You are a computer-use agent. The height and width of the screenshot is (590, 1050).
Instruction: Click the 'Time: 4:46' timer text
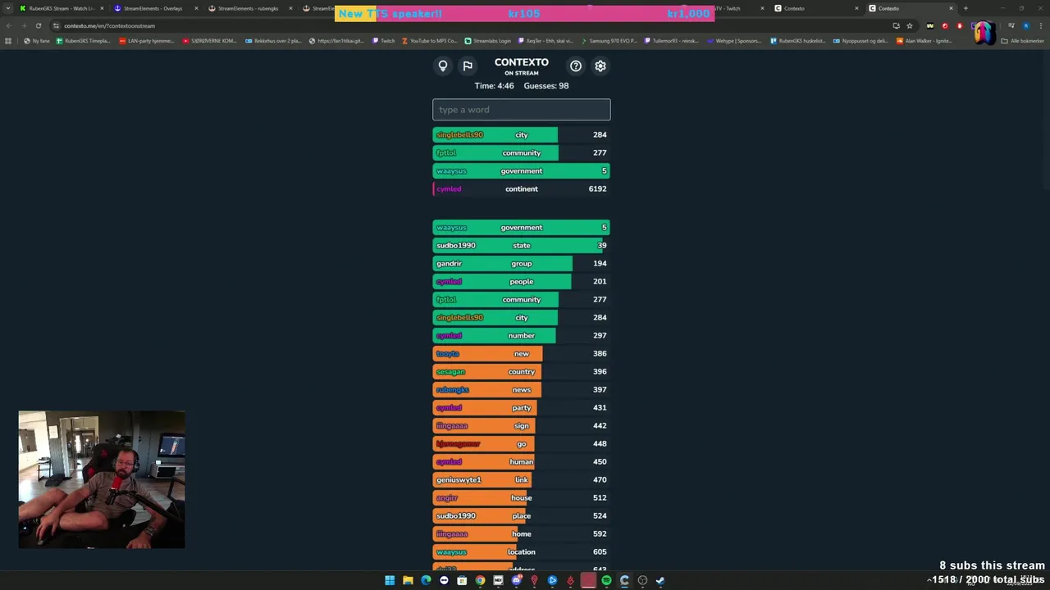pyautogui.click(x=494, y=85)
